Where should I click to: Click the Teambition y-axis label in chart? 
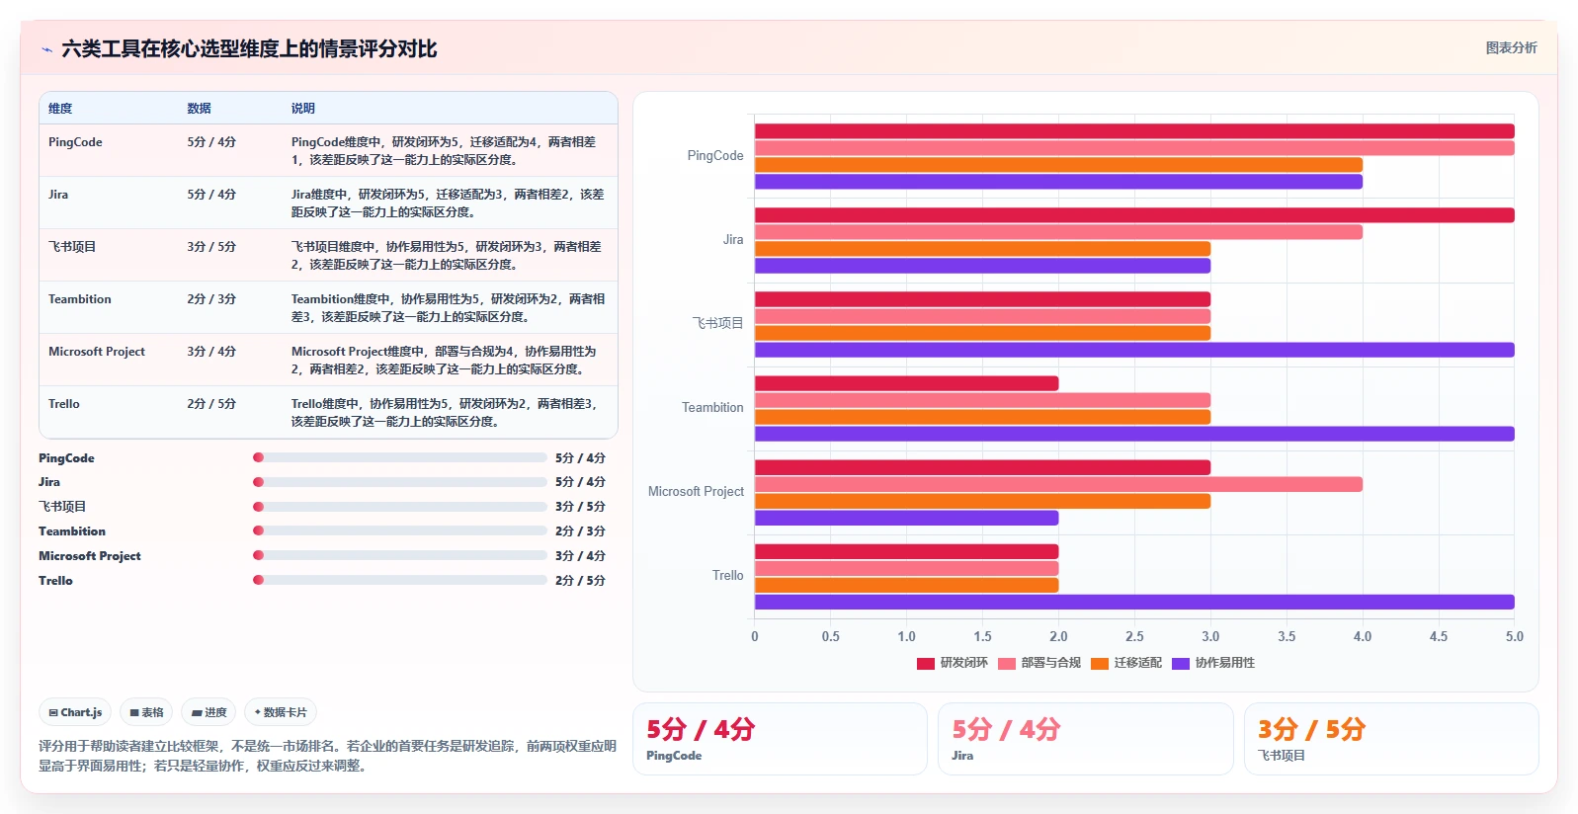(712, 408)
